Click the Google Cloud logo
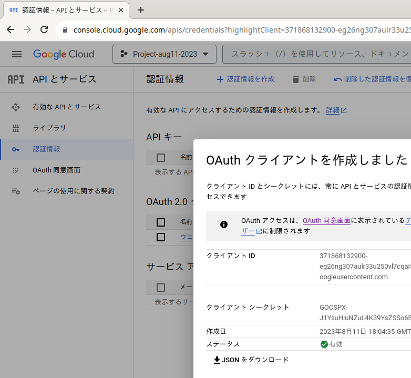 tap(64, 54)
